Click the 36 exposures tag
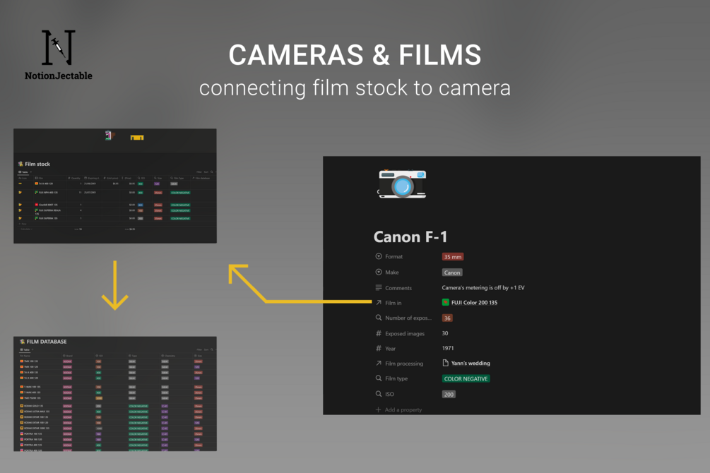 447,318
